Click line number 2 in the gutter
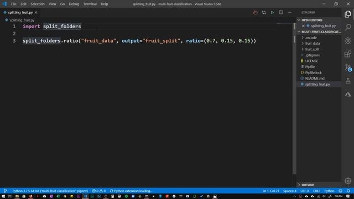 (x=14, y=33)
